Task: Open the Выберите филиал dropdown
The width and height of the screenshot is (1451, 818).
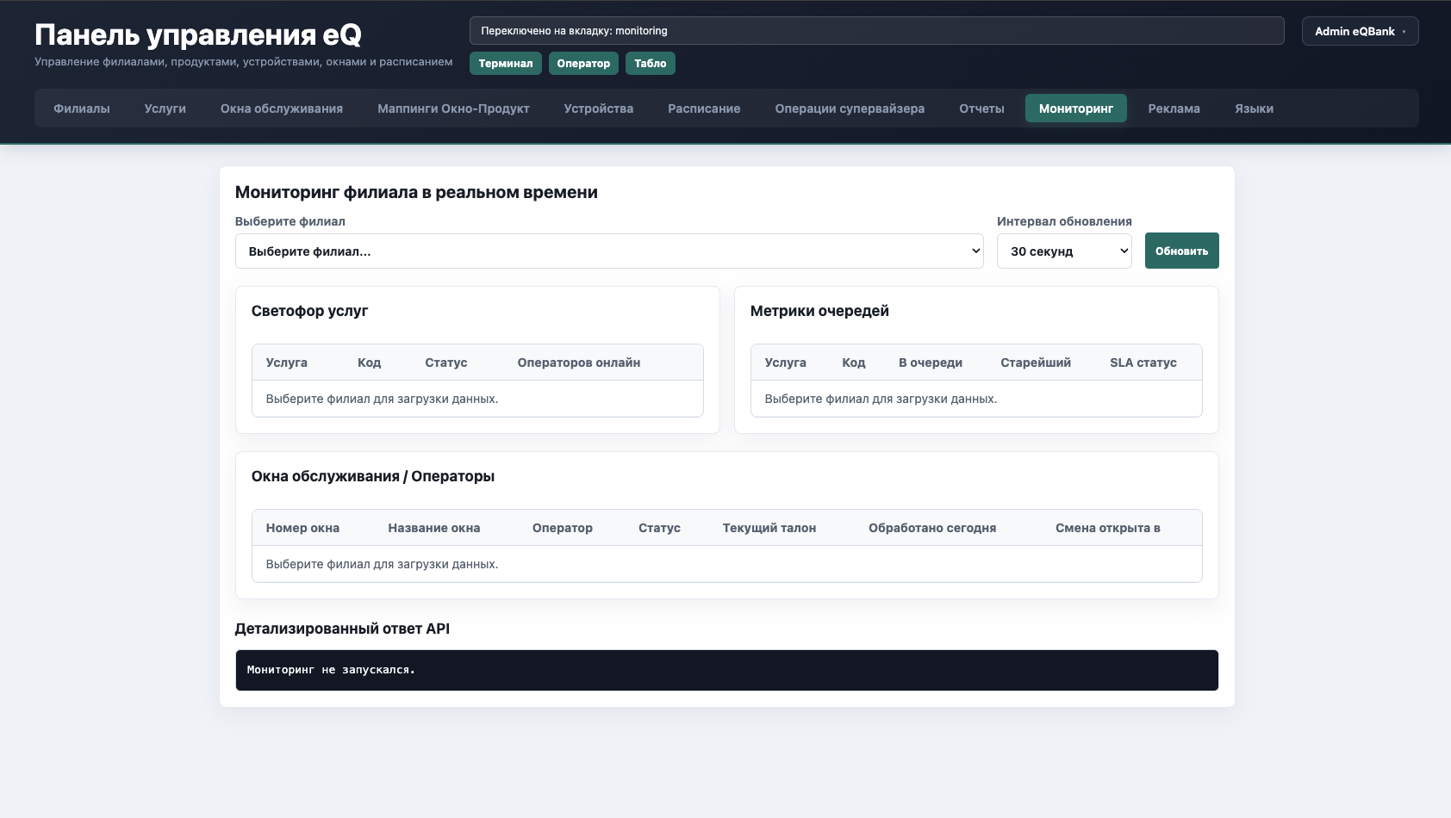Action: (x=609, y=251)
